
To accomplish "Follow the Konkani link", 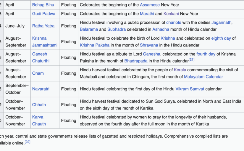I will [x=171, y=14].
